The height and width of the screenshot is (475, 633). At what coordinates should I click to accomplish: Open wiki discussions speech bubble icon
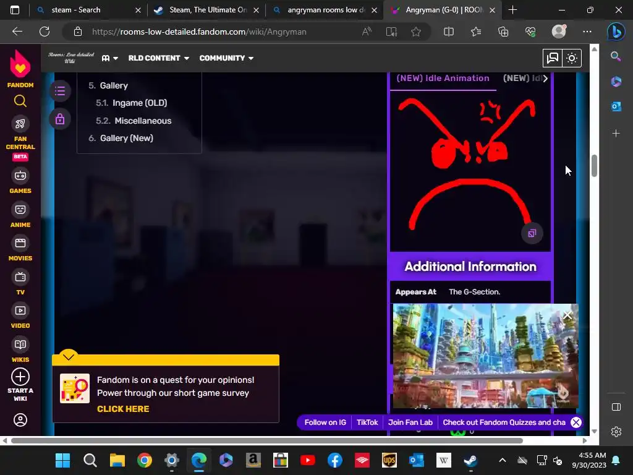point(552,58)
